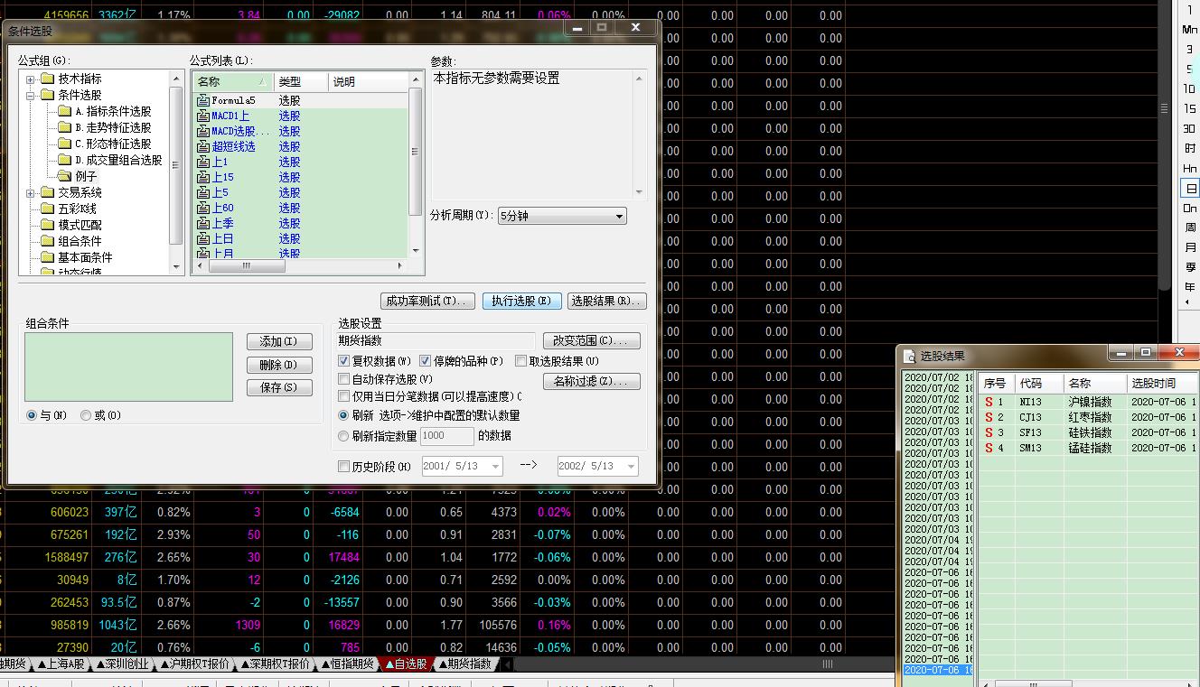This screenshot has width=1200, height=687.
Task: Enable the 自动保存选股 checkbox
Action: point(344,379)
